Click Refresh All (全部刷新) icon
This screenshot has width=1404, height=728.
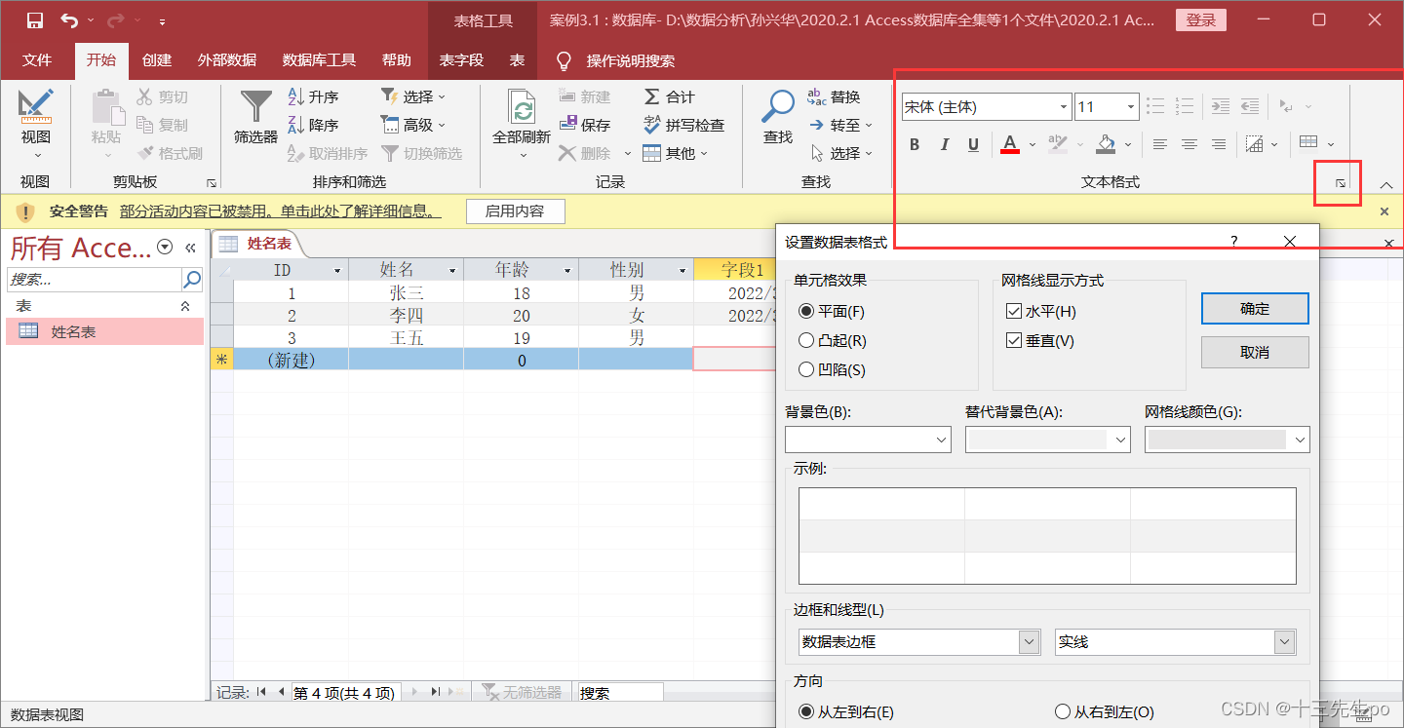pyautogui.click(x=523, y=107)
